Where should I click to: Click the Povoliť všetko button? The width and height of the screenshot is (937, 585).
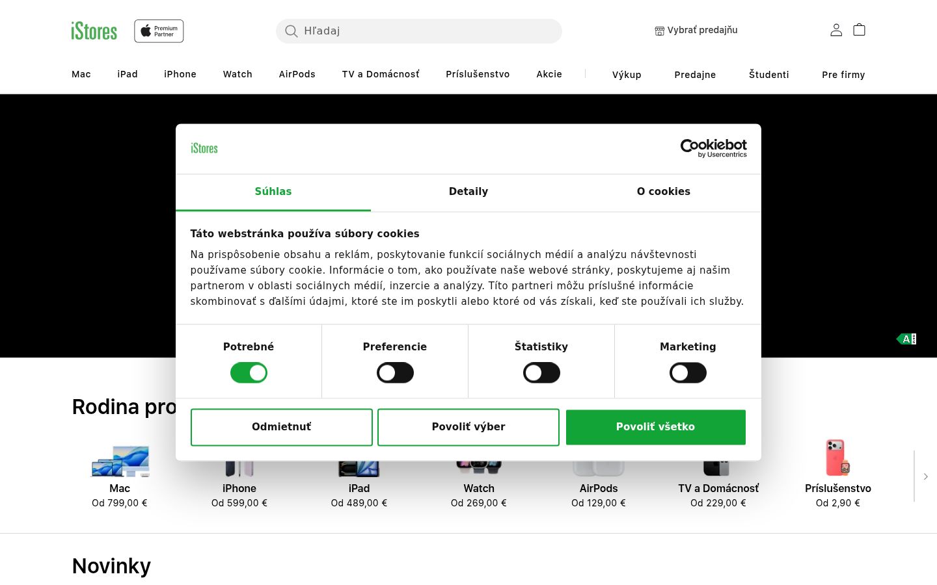click(656, 427)
